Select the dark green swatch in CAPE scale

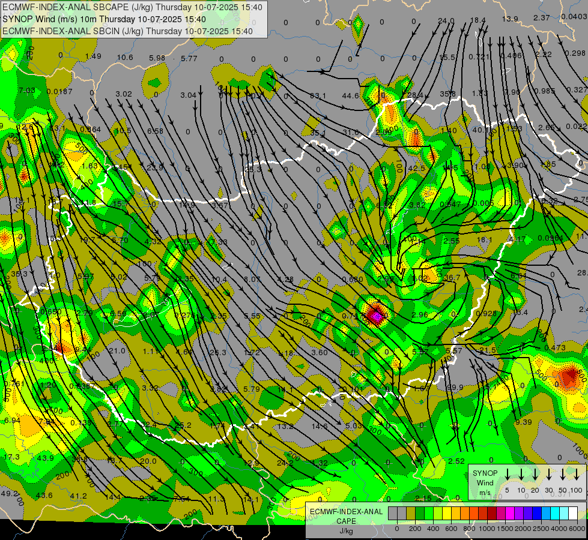click(x=420, y=514)
